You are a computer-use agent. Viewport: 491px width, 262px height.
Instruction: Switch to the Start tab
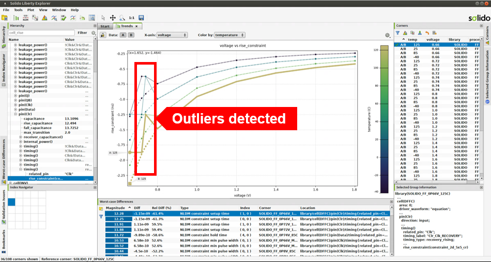point(105,26)
